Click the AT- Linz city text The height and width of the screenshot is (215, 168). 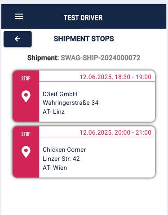click(53, 112)
